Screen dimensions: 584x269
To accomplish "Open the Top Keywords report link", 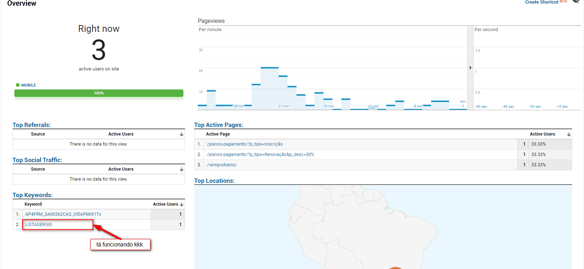I will click(33, 195).
